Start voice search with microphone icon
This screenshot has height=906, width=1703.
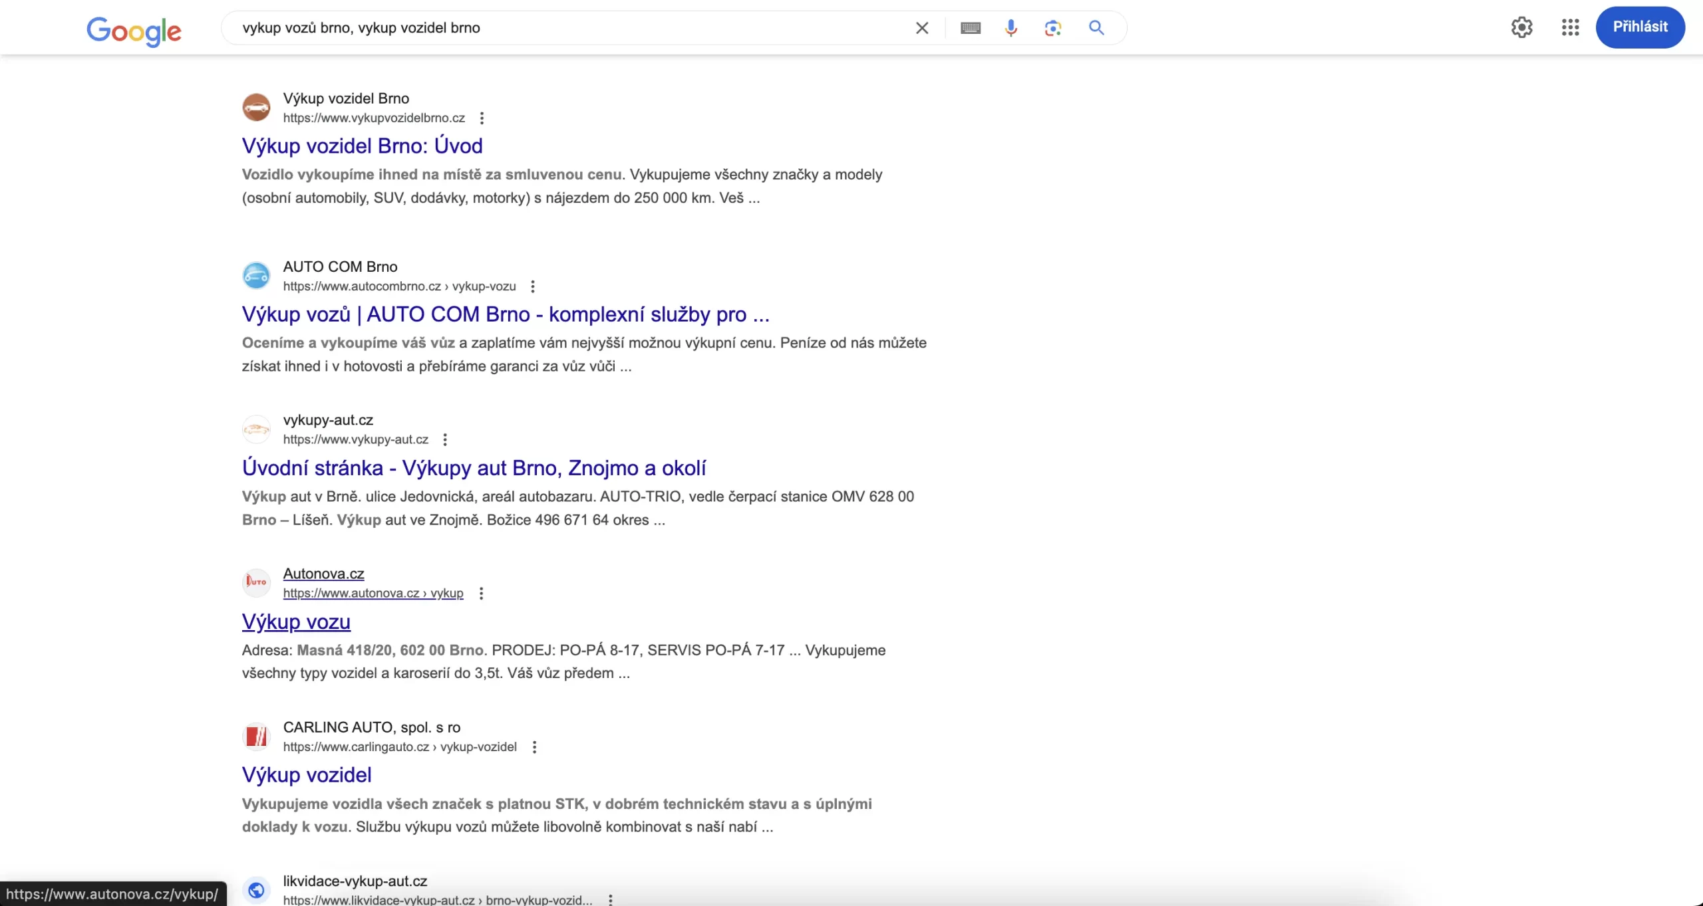[1011, 28]
